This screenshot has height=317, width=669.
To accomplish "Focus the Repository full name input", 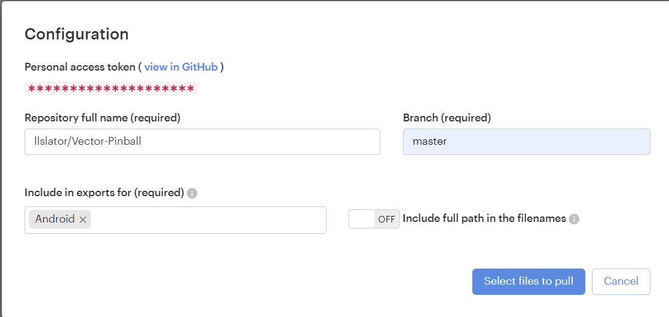I will coord(202,142).
